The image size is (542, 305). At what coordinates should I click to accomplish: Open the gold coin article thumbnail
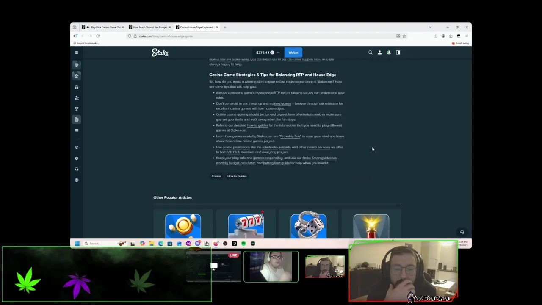click(x=183, y=226)
